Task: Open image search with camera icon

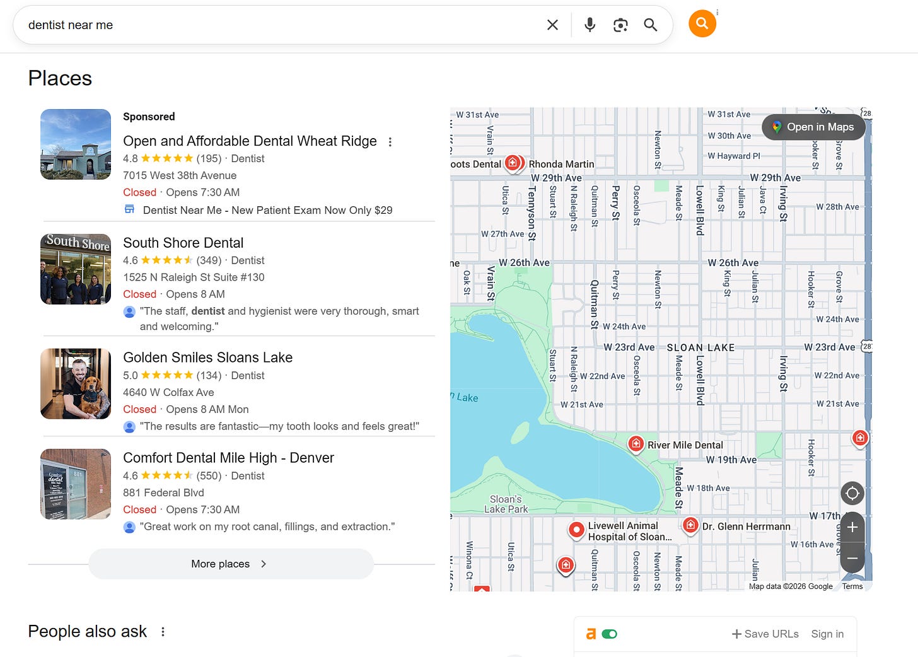Action: coord(620,25)
